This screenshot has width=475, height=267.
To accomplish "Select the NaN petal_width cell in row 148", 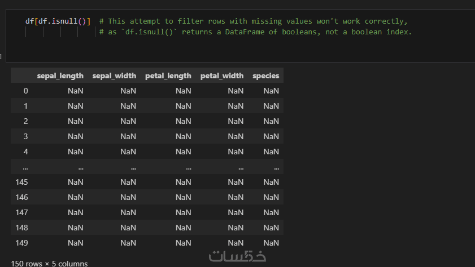I will [x=236, y=228].
